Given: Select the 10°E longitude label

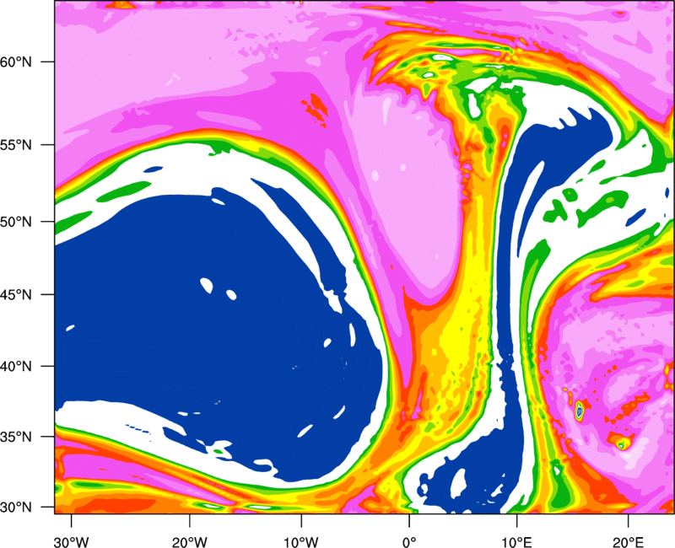Looking at the screenshot, I should coord(516,542).
